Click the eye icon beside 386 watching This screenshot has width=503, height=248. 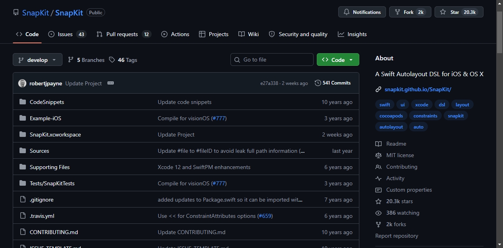[378, 213]
